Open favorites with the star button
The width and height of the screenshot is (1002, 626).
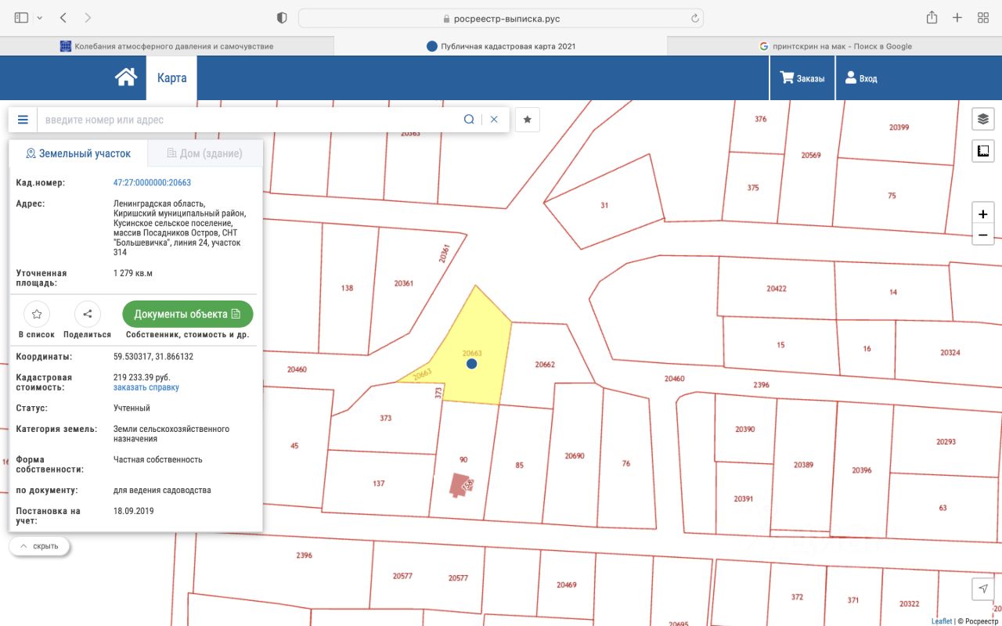click(528, 120)
